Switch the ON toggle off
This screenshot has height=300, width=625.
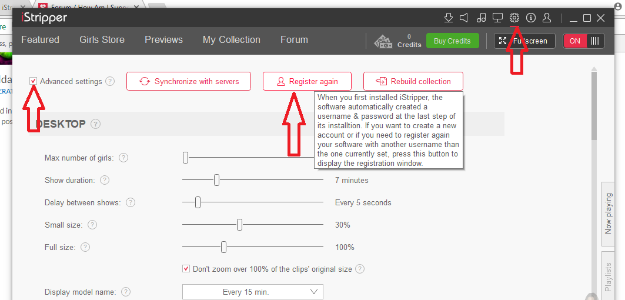point(583,41)
